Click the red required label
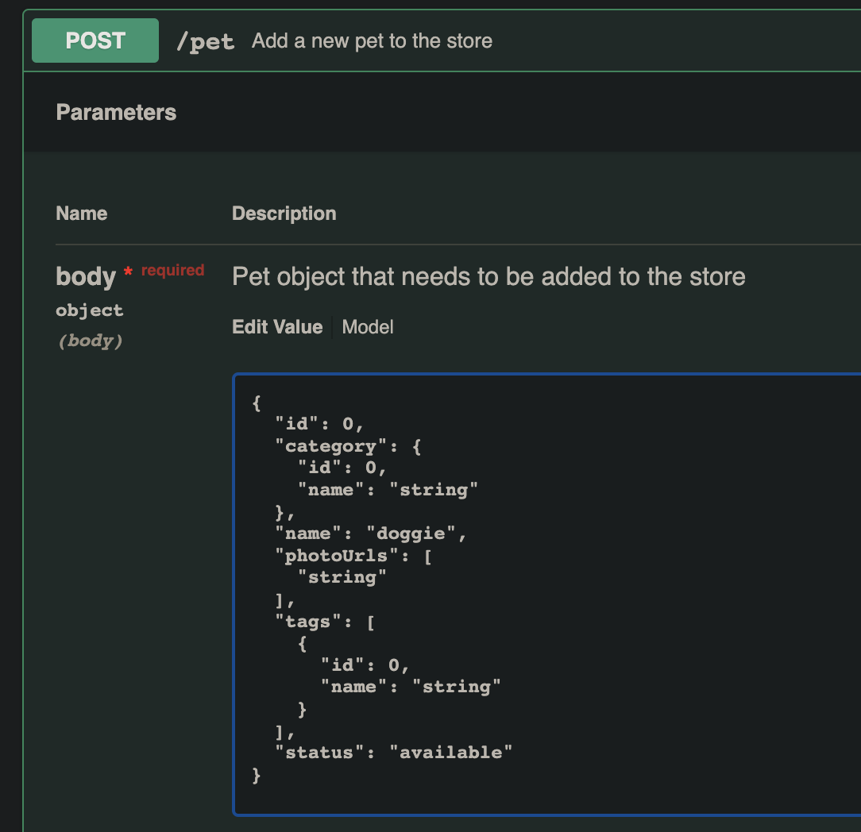 (x=172, y=271)
